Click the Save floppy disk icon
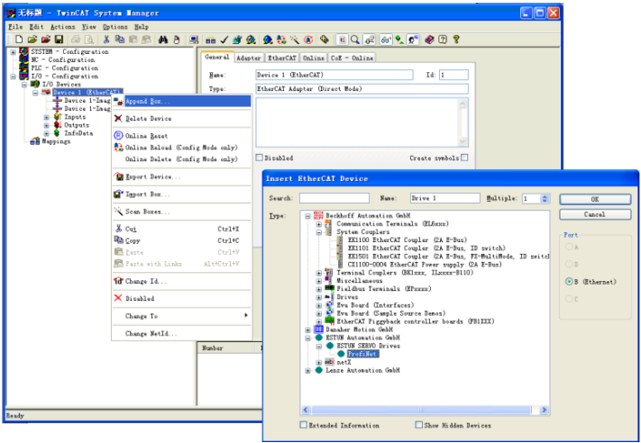 point(59,40)
